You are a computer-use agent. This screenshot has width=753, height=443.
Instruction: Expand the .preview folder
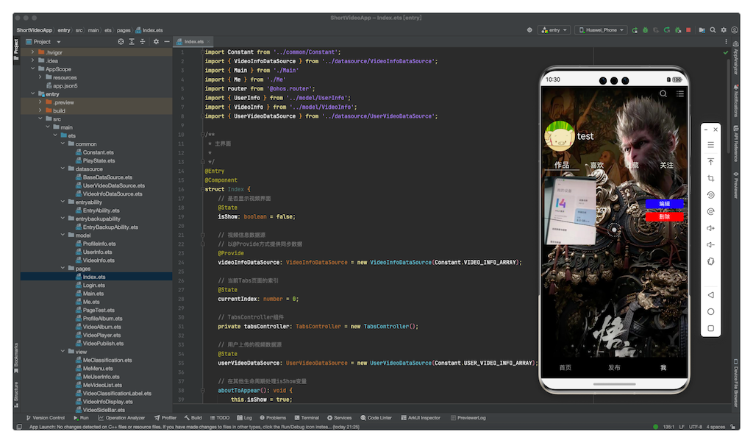coord(40,102)
